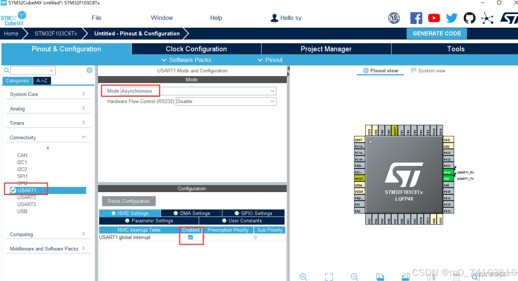Select I2C1 in Connectivity list
The width and height of the screenshot is (518, 281).
pos(22,162)
